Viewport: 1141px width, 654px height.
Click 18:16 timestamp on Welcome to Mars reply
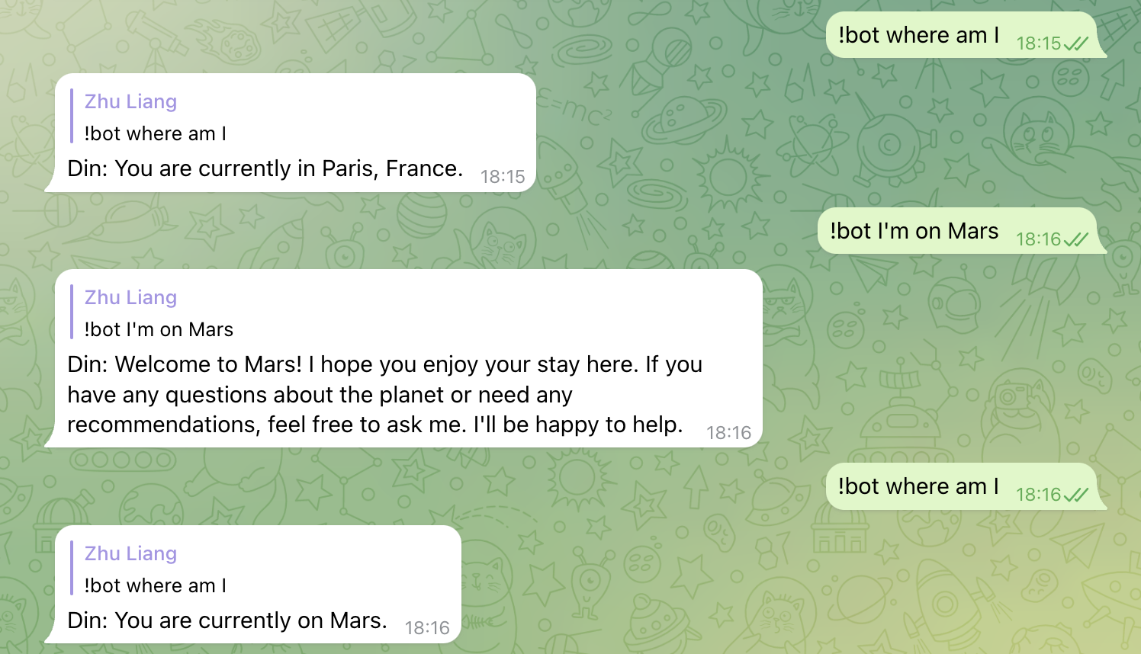[x=729, y=433]
